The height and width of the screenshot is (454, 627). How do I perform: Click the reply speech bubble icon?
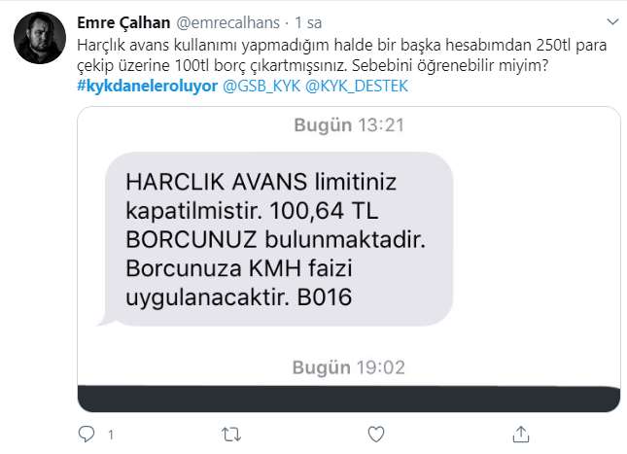tap(87, 434)
